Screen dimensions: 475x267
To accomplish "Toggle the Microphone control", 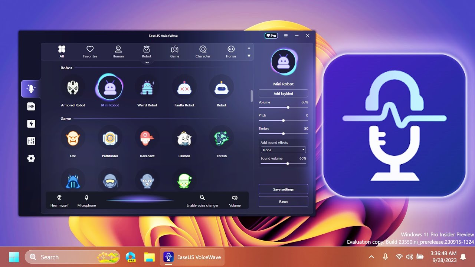I will pyautogui.click(x=86, y=201).
